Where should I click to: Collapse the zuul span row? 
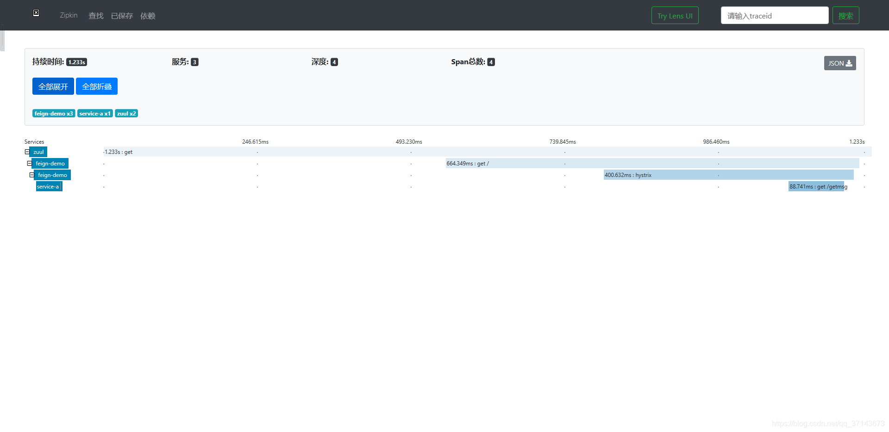coord(27,152)
